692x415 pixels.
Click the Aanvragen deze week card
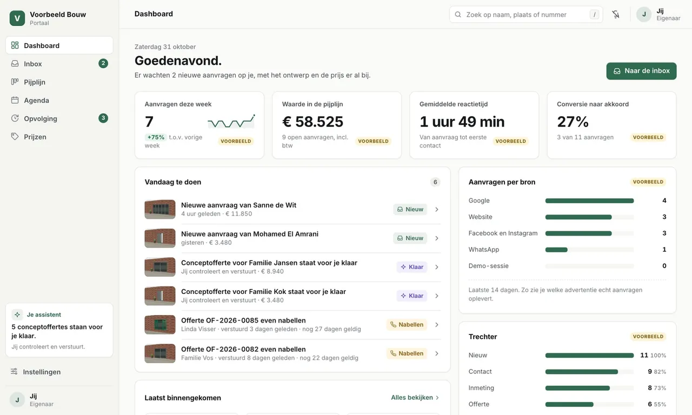[199, 125]
